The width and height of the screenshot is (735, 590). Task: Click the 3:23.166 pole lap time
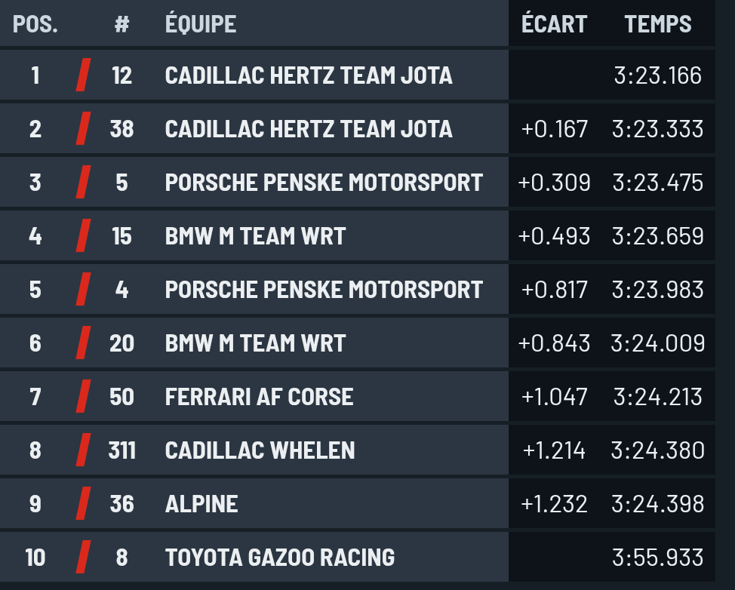(658, 75)
